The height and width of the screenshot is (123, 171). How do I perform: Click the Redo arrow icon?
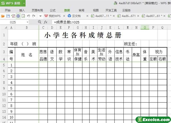point(34,16)
